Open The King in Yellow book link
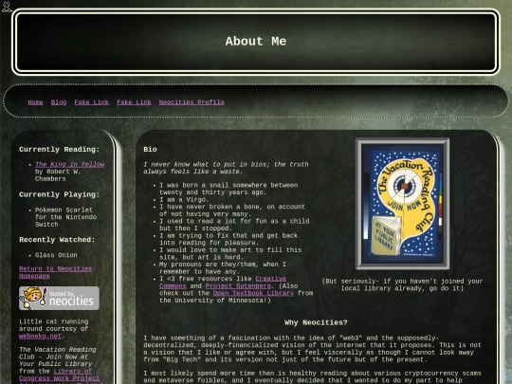This screenshot has height=384, width=512. (x=69, y=165)
